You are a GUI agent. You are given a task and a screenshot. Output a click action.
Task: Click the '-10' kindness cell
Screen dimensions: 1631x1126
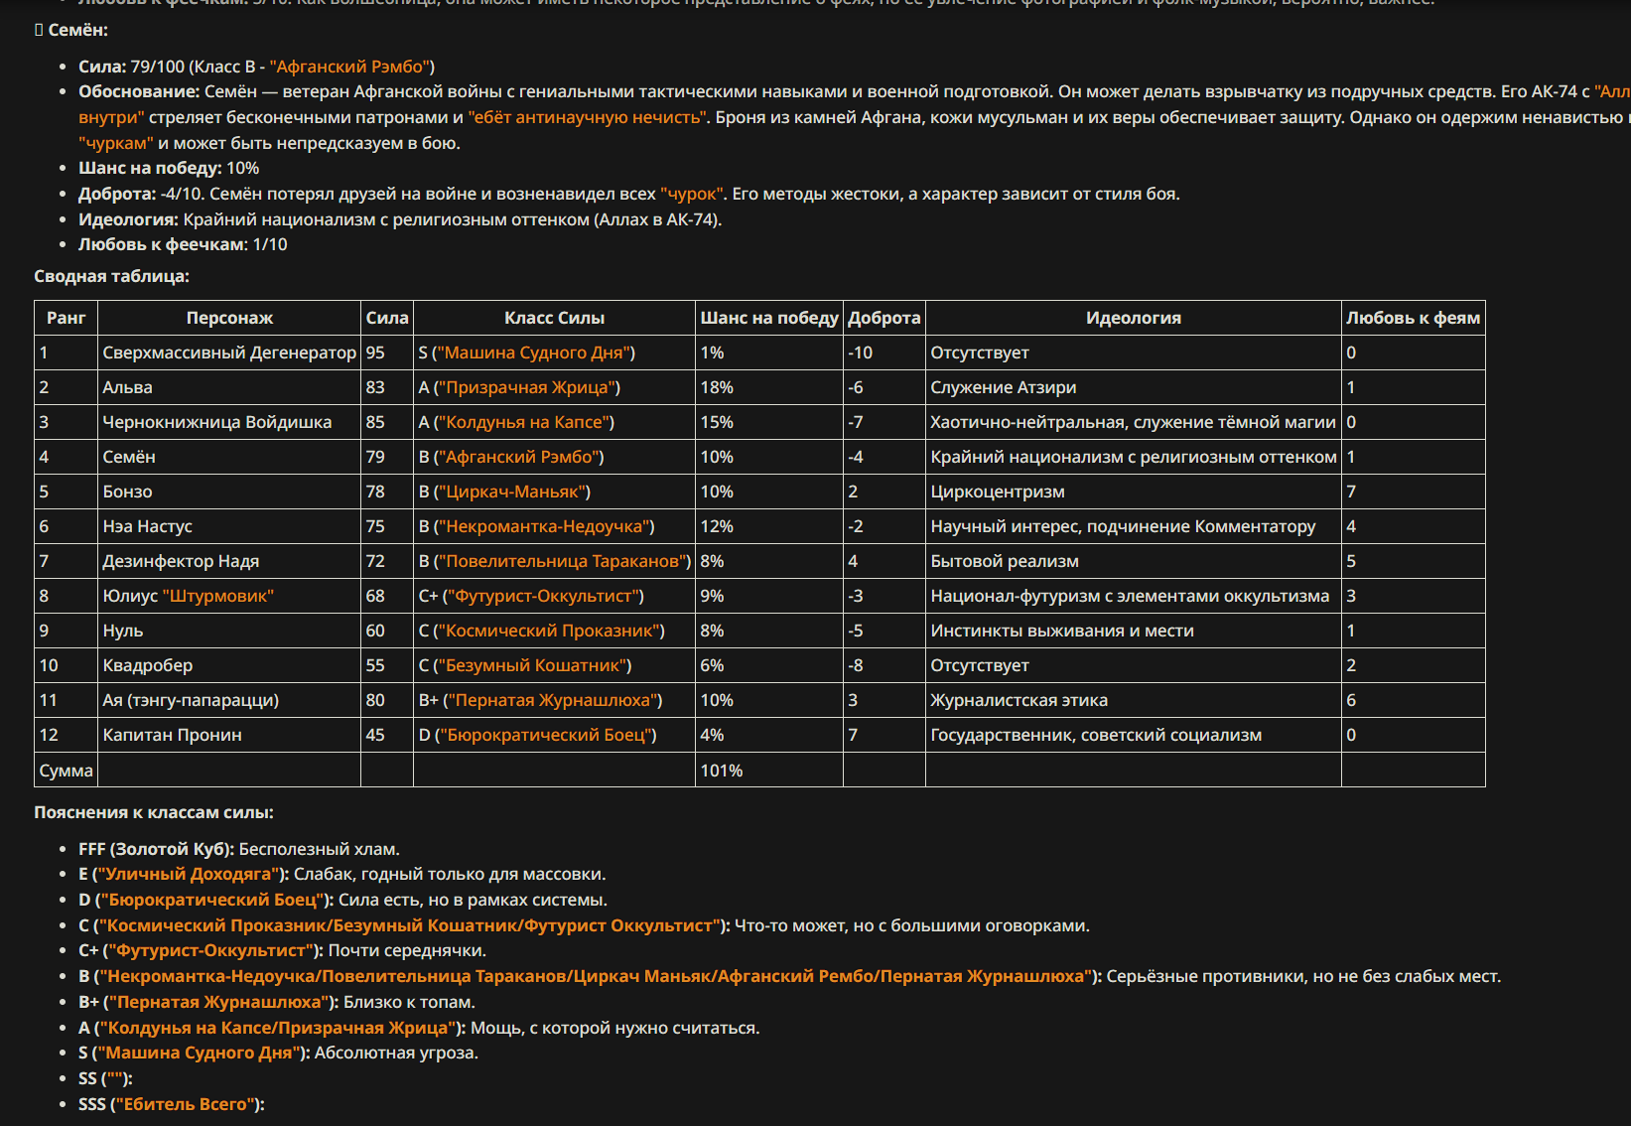click(x=884, y=352)
